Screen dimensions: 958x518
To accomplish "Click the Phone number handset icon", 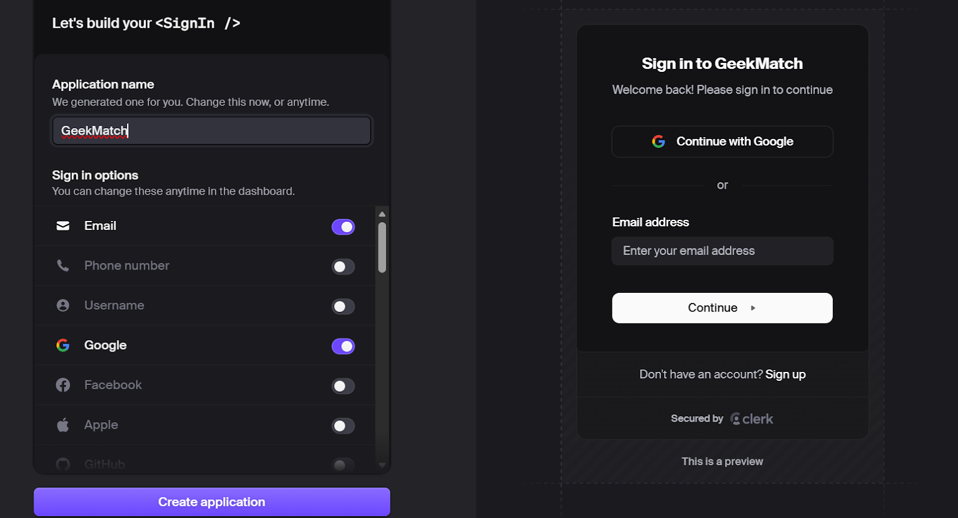I will point(63,266).
